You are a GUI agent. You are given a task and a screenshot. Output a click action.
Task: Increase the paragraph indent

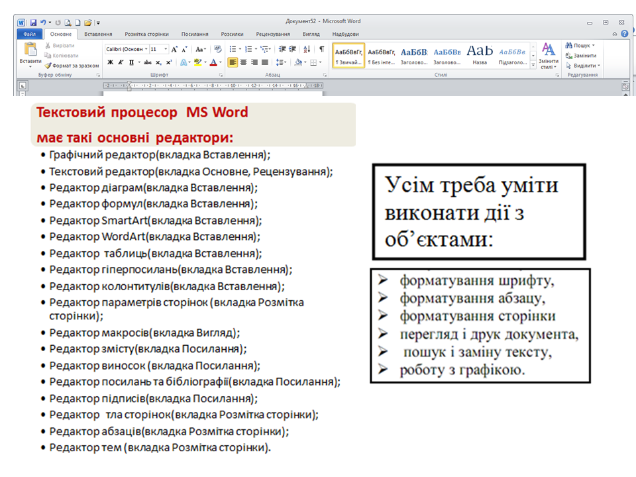click(x=292, y=50)
